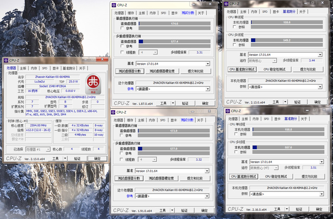The image size is (333, 219).
Task: Click CPU-Z title icon of version 2.16.0 window
Action: (228, 111)
